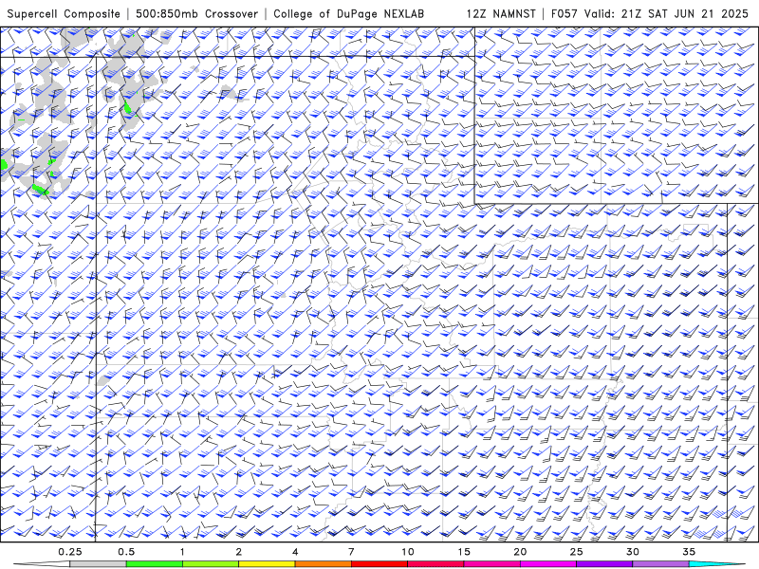The image size is (759, 569).
Task: Click the 'Supercell Composite' title text
Action: tap(64, 13)
